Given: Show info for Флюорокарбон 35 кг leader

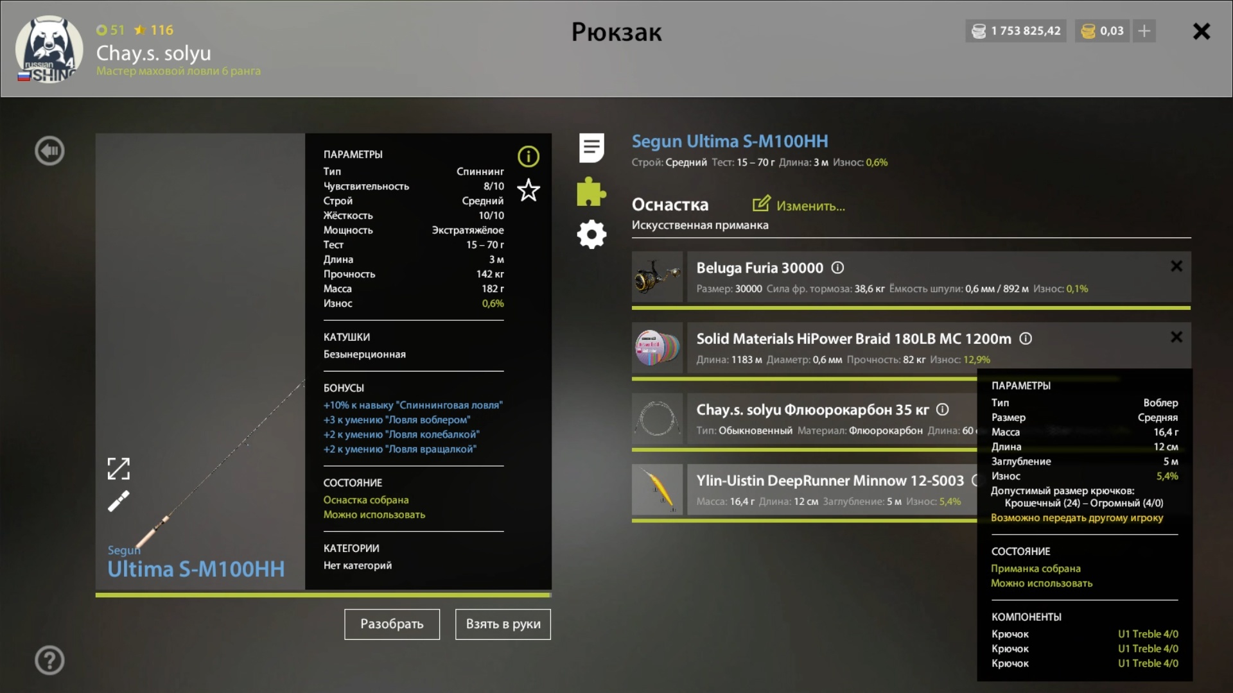Looking at the screenshot, I should [x=942, y=409].
